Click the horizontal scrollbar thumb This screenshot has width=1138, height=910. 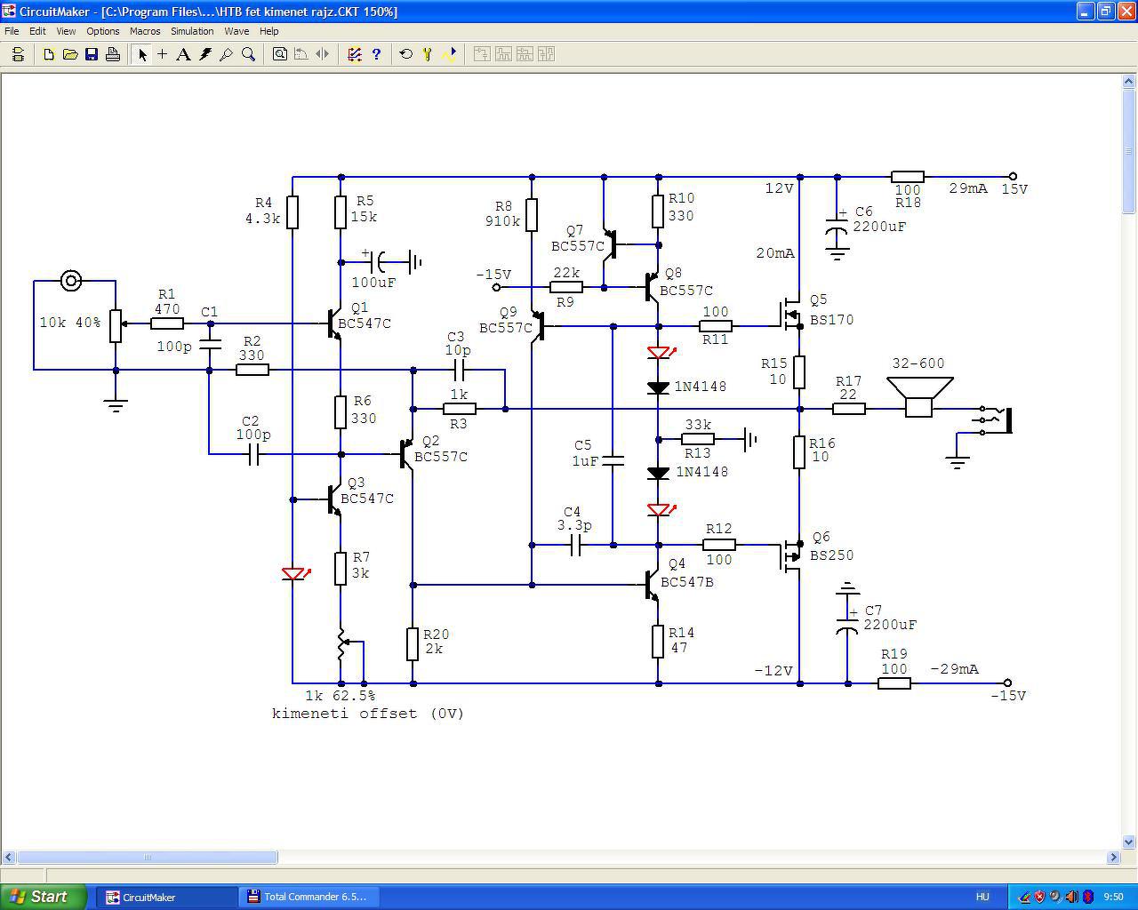point(148,858)
